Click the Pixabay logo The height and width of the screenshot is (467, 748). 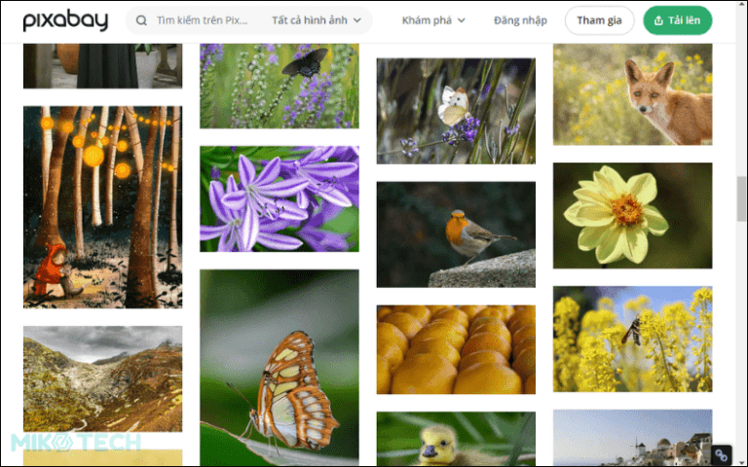[64, 20]
